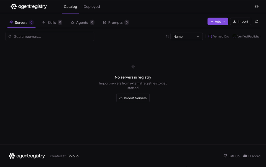Open the Catalog tab
Viewport: 266px width, 167px height.
[70, 6]
